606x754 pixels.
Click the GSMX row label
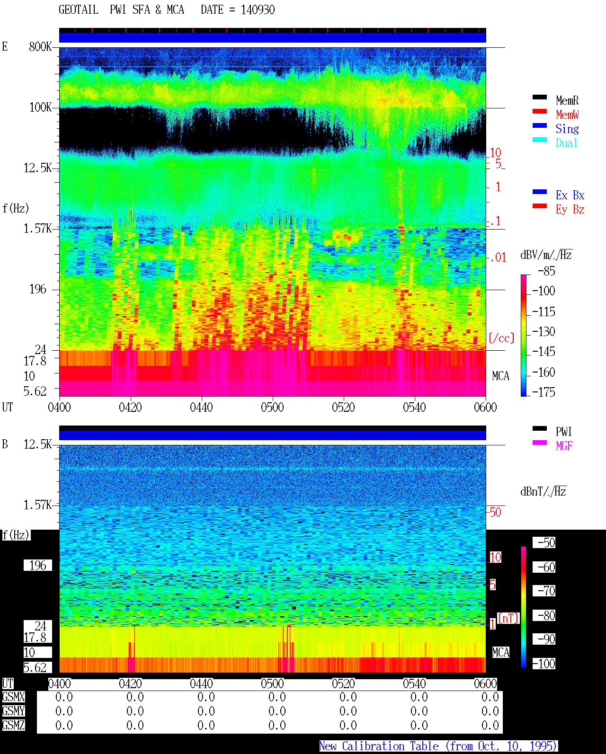coord(13,697)
